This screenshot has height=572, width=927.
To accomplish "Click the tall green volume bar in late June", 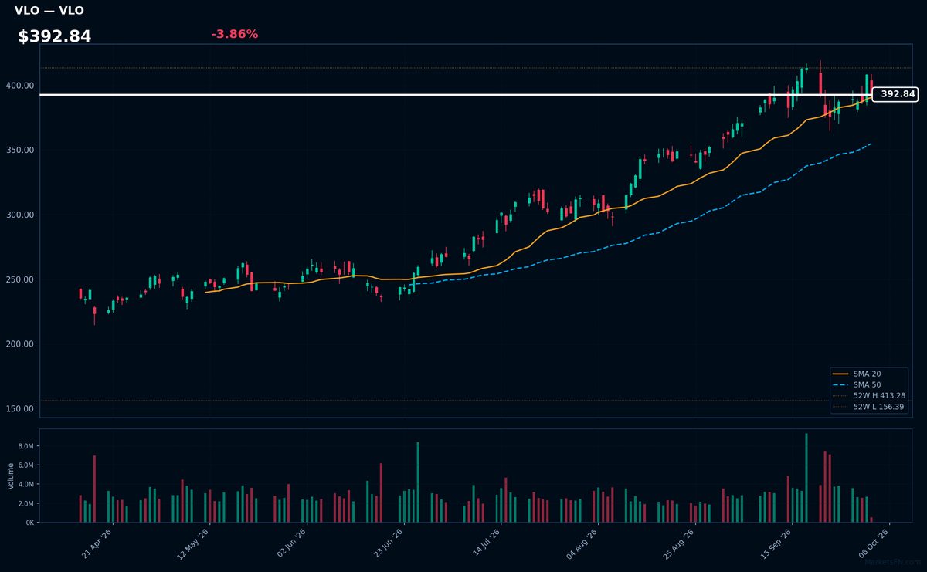I will point(418,482).
